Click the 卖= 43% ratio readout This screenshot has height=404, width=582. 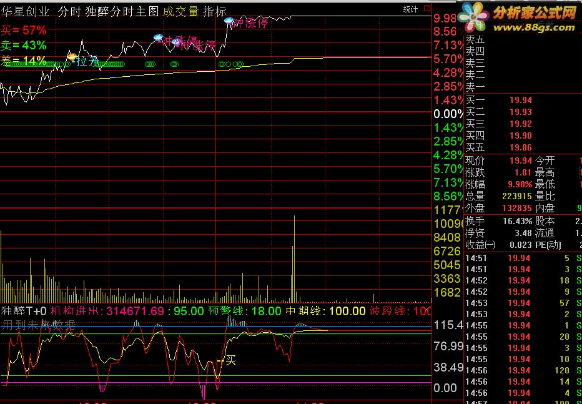coord(24,45)
